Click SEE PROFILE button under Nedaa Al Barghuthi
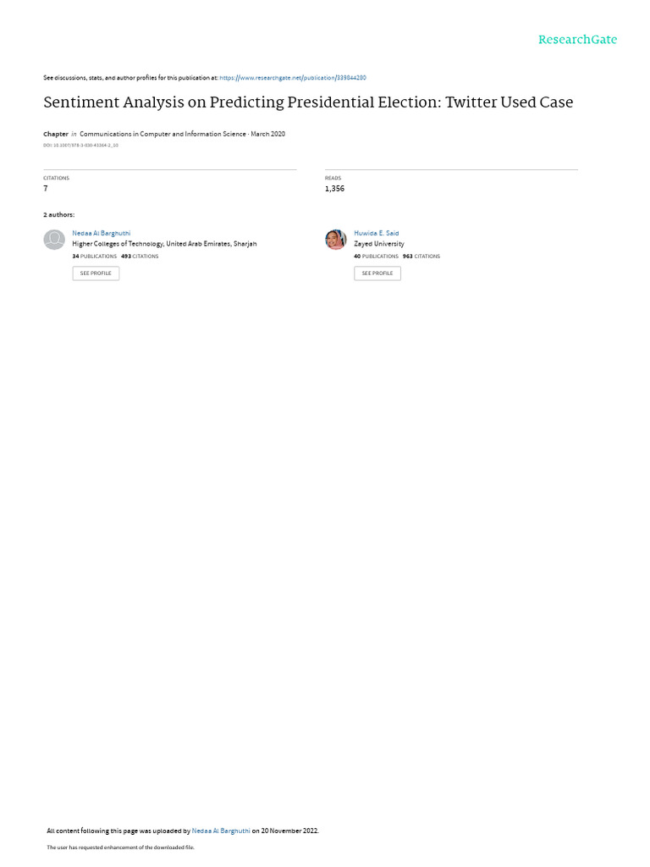Screen dimensions: 650x867 click(96, 273)
